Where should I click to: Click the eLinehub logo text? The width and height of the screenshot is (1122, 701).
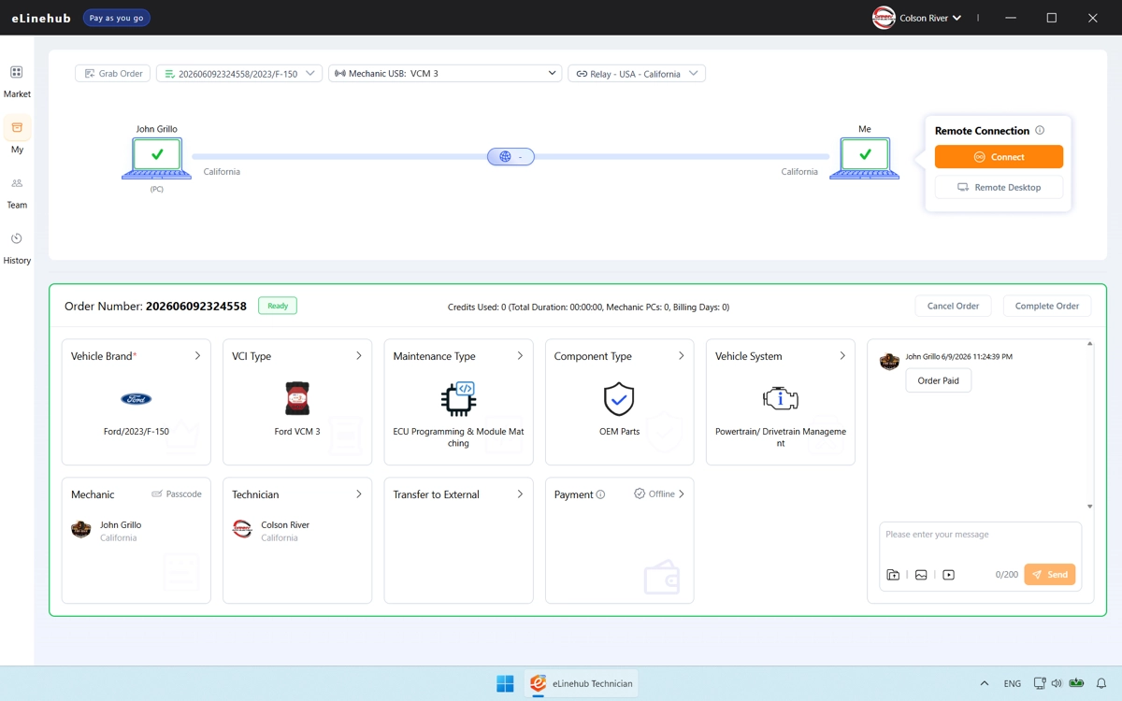tap(41, 18)
